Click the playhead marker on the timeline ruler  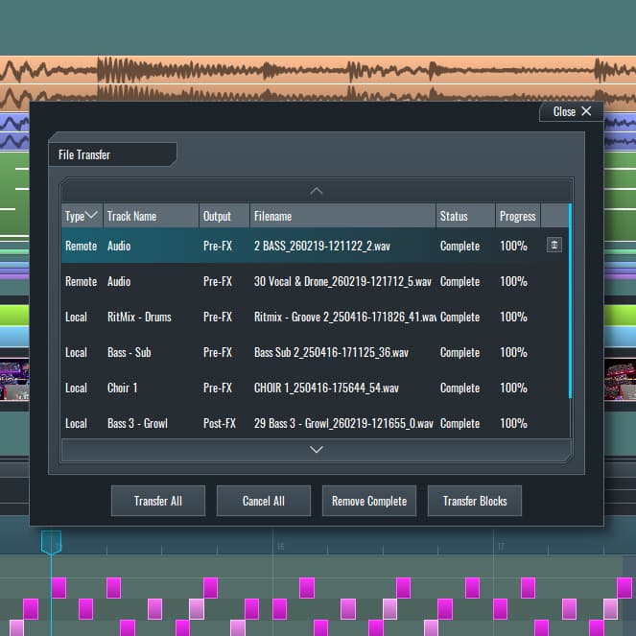point(51,542)
